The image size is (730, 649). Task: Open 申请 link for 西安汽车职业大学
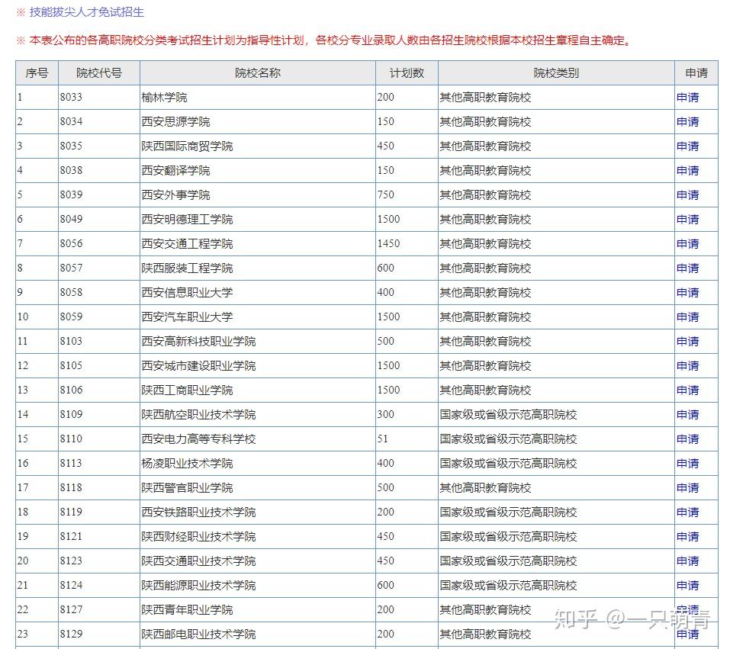point(687,317)
